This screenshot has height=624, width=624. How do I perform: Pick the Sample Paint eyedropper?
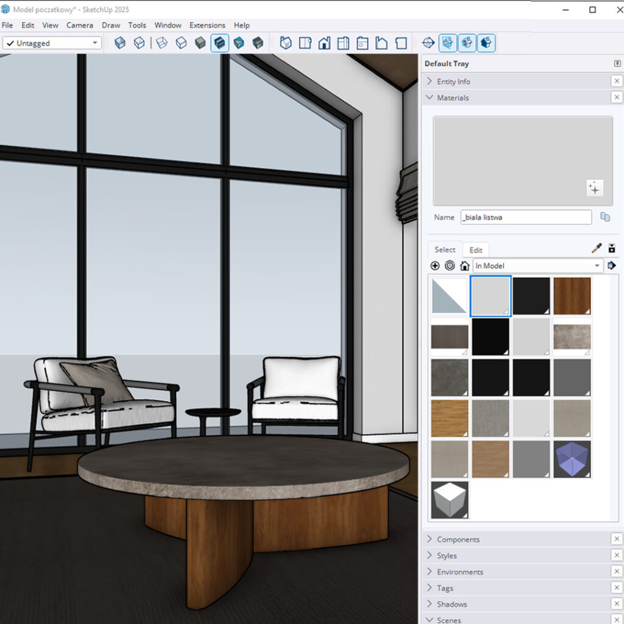[597, 249]
